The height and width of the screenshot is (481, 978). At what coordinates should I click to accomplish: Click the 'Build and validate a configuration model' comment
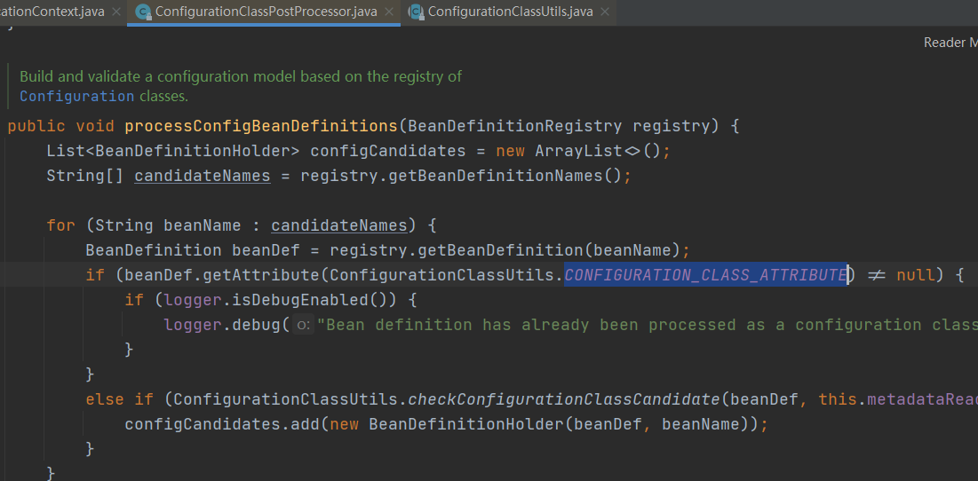(241, 76)
